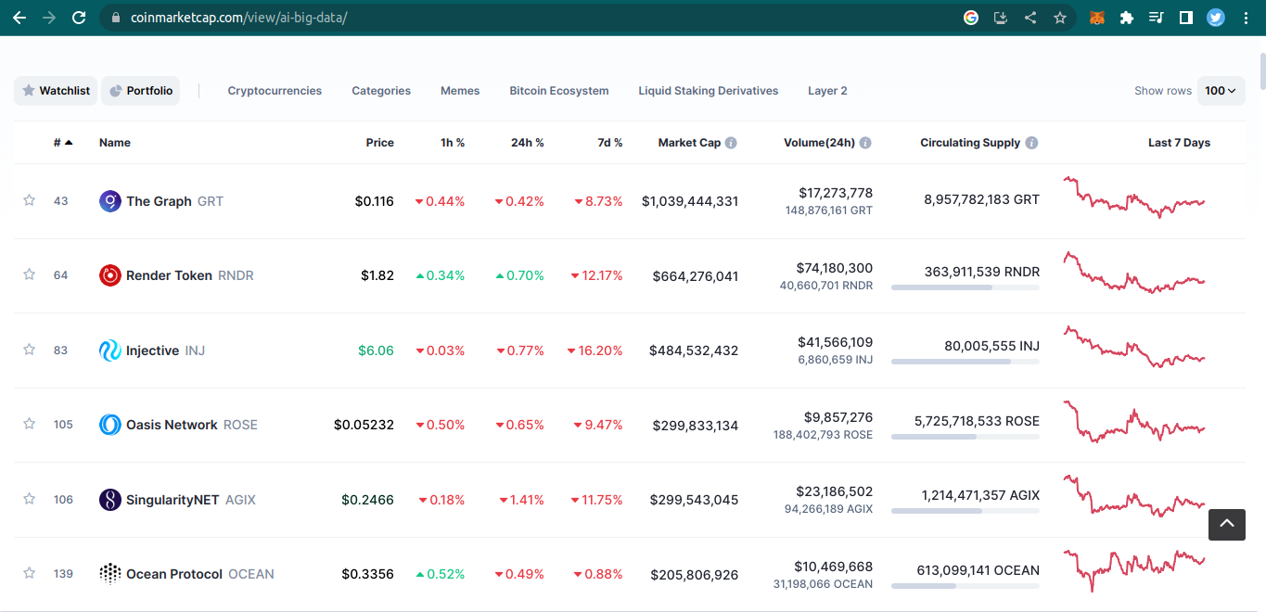Reload the CoinMarketCap page
Viewport: 1266px width, 612px height.
[79, 18]
